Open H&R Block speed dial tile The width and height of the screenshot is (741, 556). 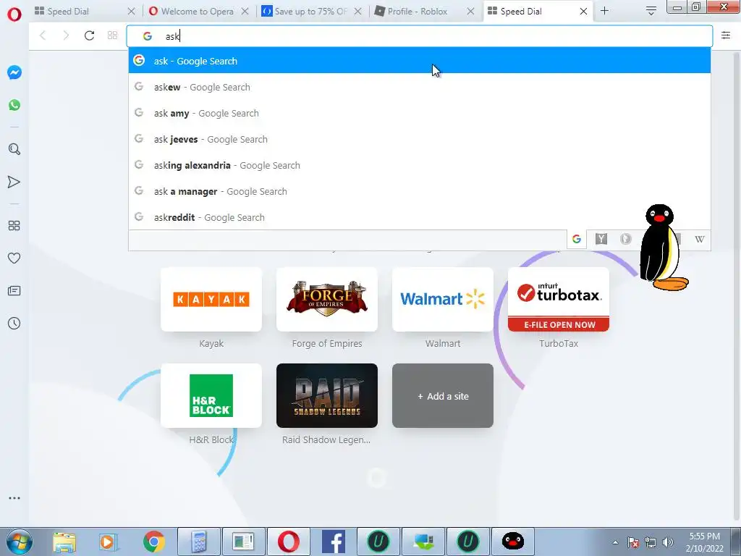pos(211,396)
